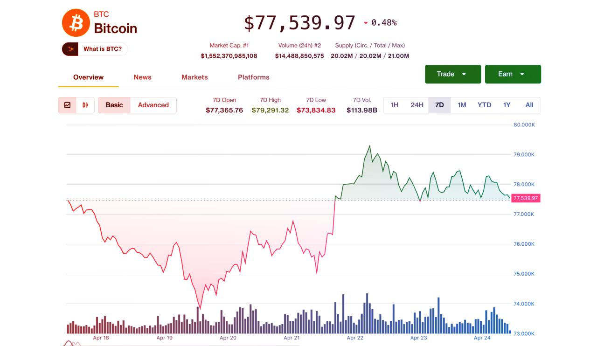Select the 1M timeframe option
This screenshot has height=346, width=597.
(461, 105)
